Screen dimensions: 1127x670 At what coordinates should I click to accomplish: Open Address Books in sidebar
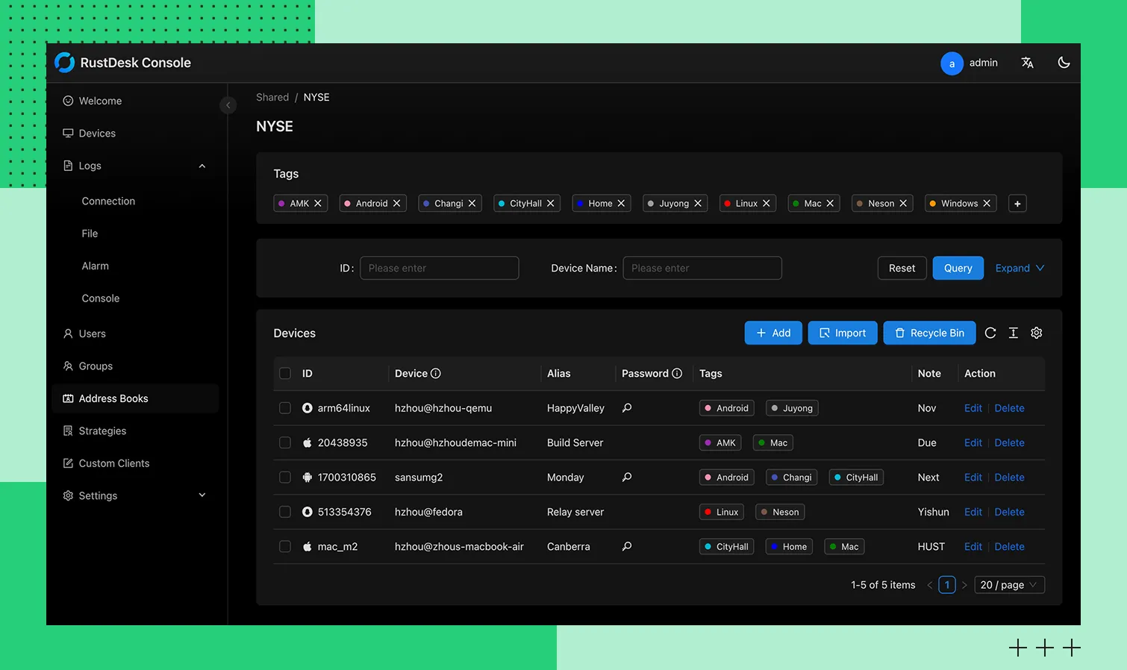click(113, 398)
